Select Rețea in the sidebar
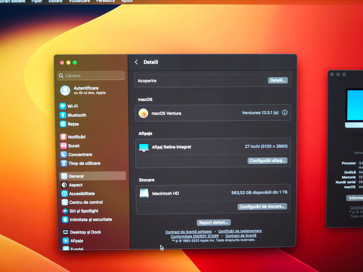 [x=69, y=124]
